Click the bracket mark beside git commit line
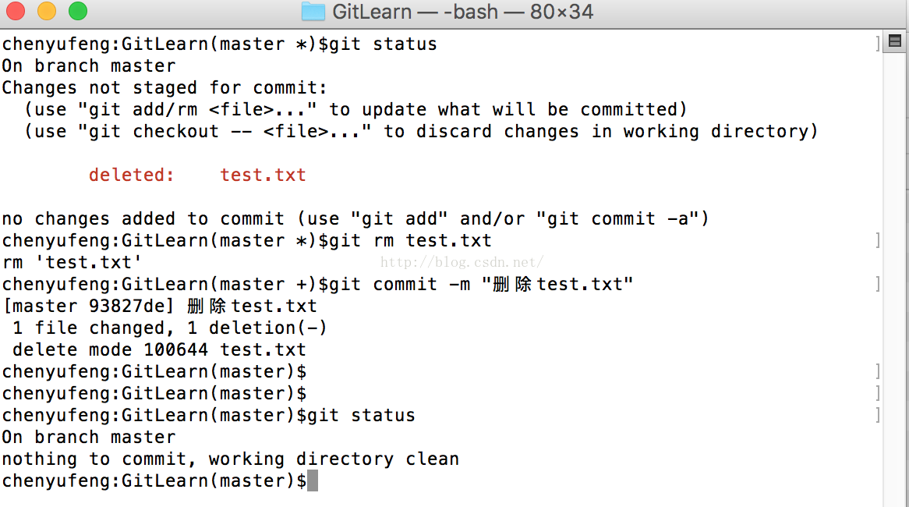The height and width of the screenshot is (507, 909). point(878,284)
